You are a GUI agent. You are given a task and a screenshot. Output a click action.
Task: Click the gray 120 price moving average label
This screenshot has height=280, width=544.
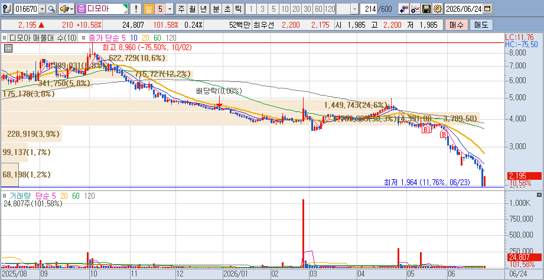click(171, 38)
